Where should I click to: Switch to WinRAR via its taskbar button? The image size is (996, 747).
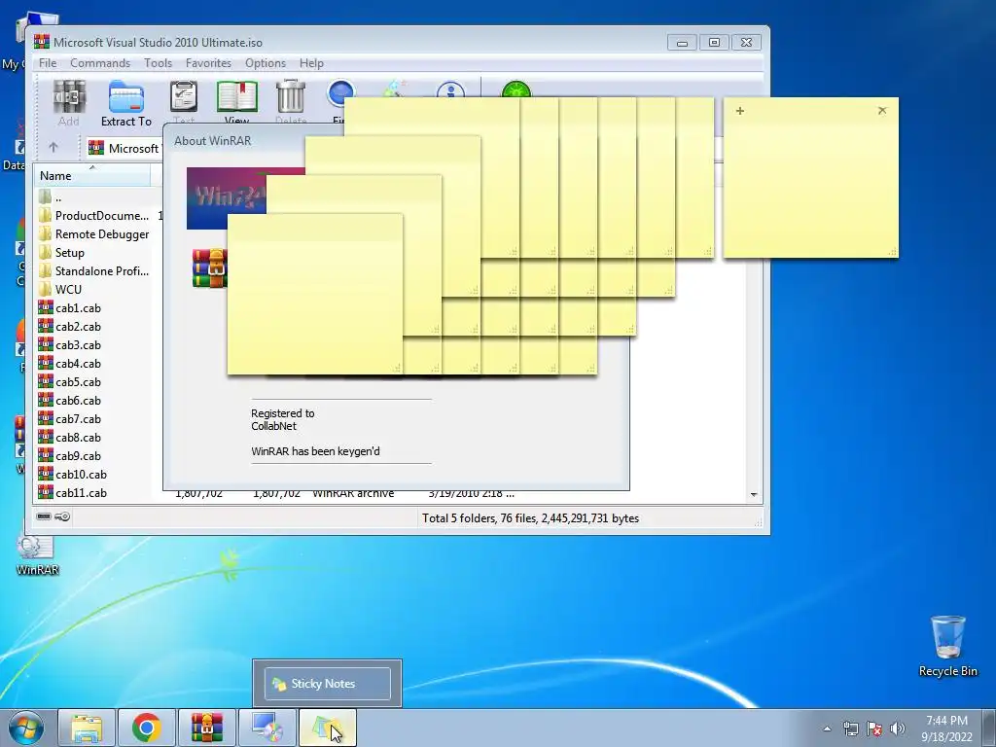[207, 728]
